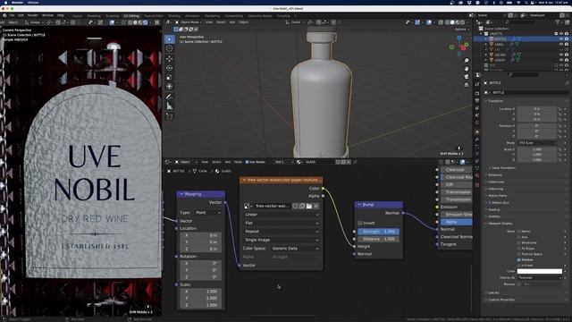
Task: Open the Flat projection dropdown in texture node
Action: (x=282, y=223)
